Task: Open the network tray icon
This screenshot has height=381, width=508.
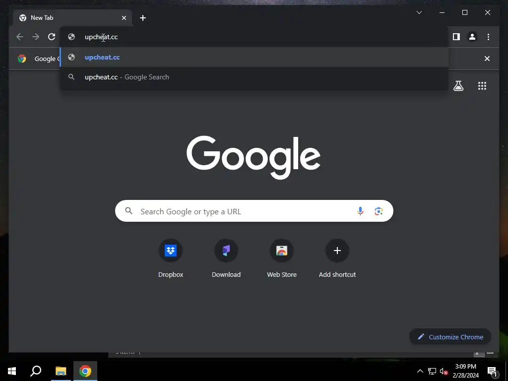Action: [x=432, y=371]
